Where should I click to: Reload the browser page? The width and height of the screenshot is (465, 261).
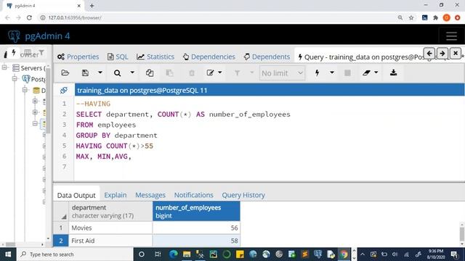pos(29,17)
